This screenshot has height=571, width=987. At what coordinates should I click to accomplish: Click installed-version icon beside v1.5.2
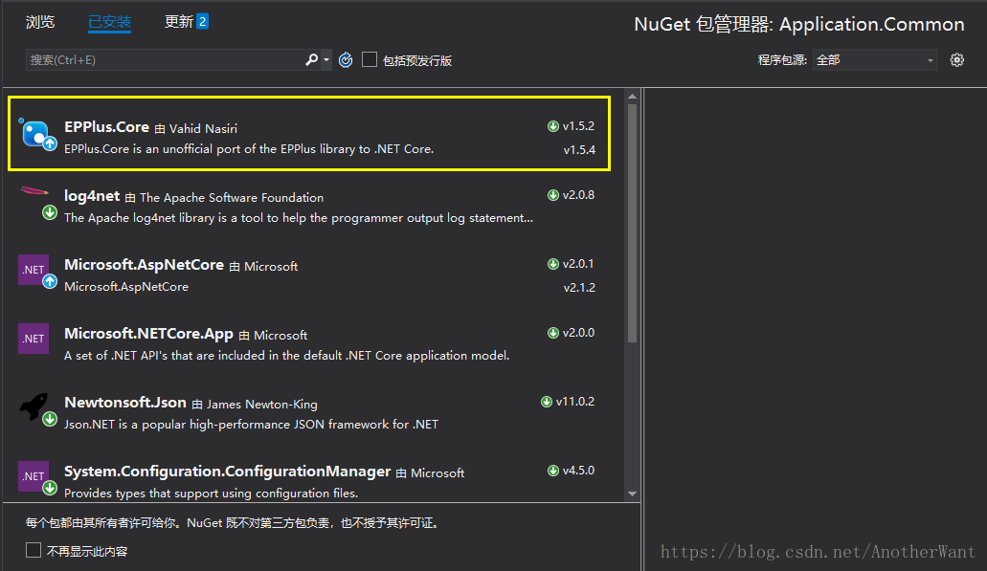553,126
